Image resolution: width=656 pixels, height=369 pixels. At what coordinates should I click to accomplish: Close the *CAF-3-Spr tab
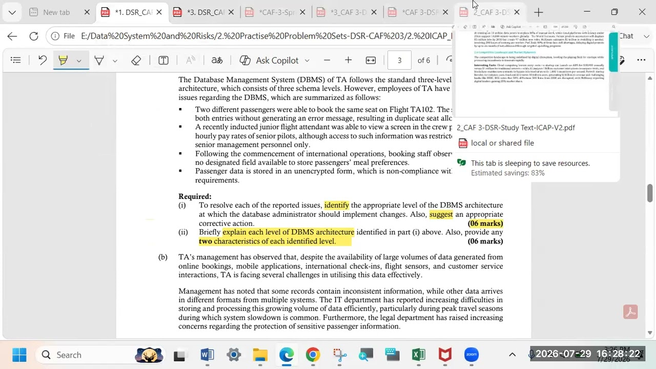coord(302,12)
